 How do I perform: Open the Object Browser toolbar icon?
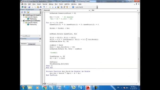coord(67,7)
